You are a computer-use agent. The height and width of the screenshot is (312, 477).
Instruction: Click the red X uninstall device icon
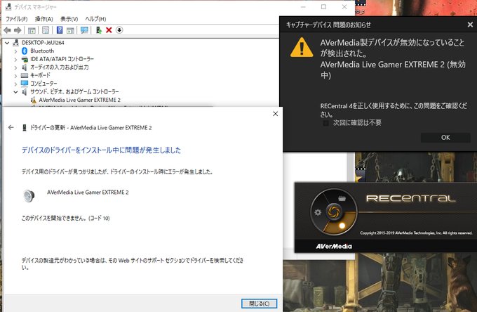pyautogui.click(x=109, y=30)
